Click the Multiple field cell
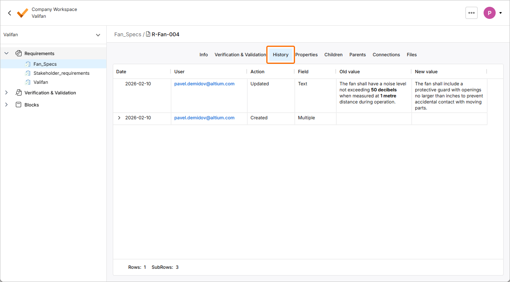Image resolution: width=510 pixels, height=282 pixels. pos(306,118)
